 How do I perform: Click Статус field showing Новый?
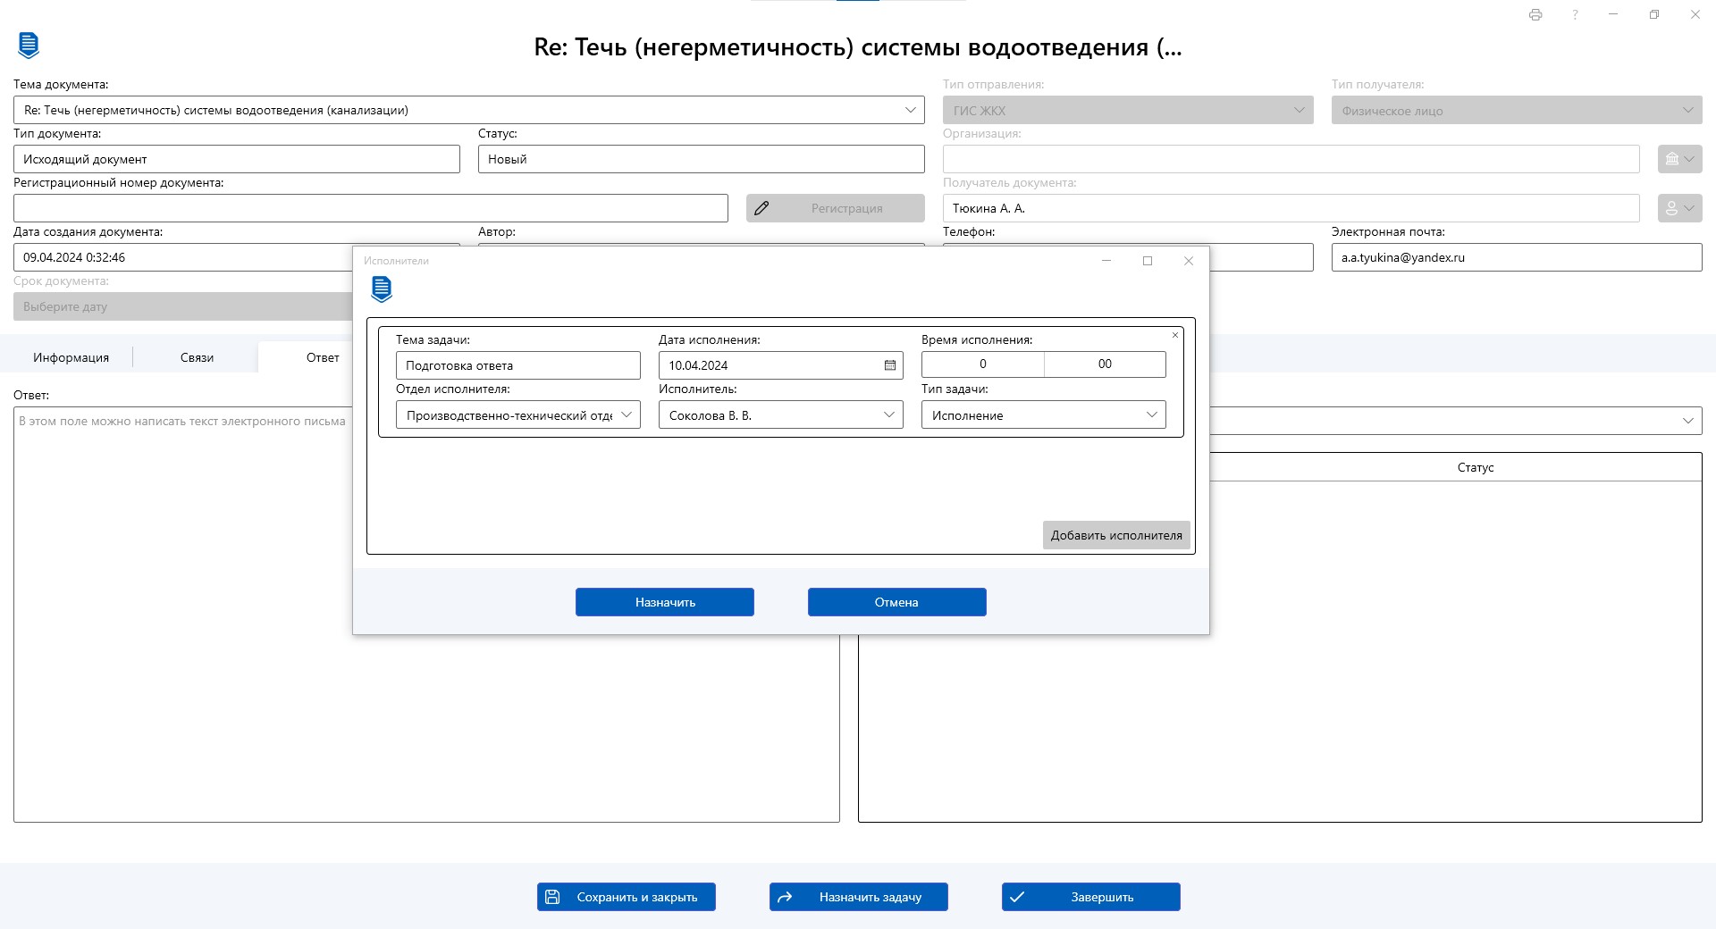click(x=702, y=159)
